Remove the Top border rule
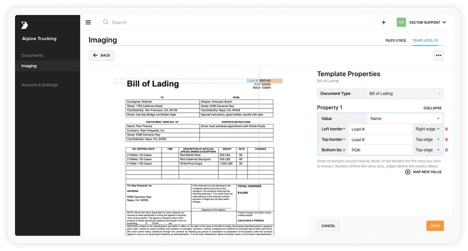 [447, 140]
